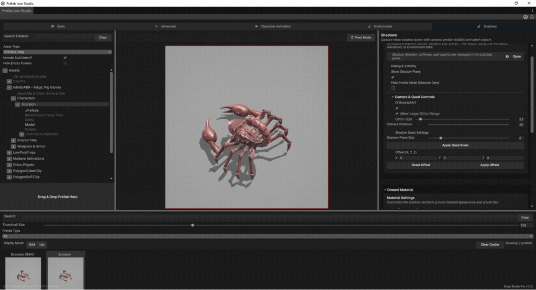Click the info circle icon near the gear
The width and height of the screenshot is (536, 290).
coord(532,17)
